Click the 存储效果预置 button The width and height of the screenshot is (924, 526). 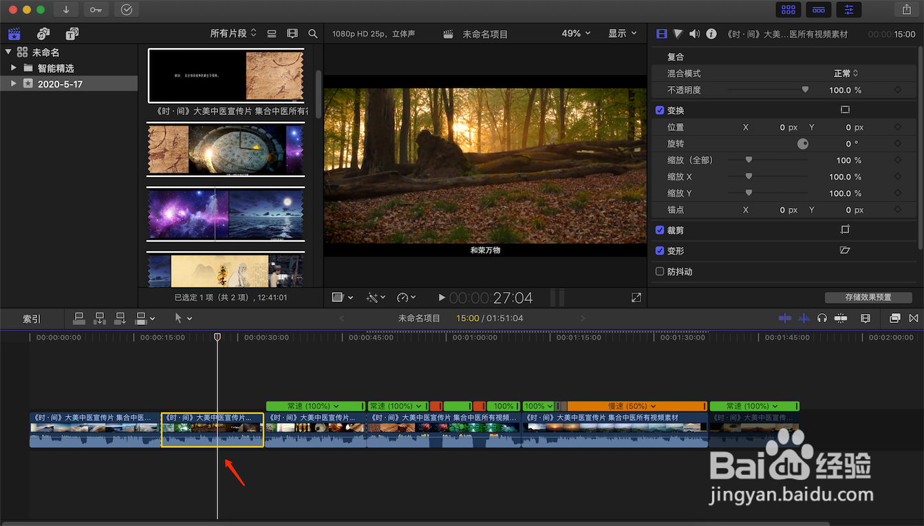point(868,297)
